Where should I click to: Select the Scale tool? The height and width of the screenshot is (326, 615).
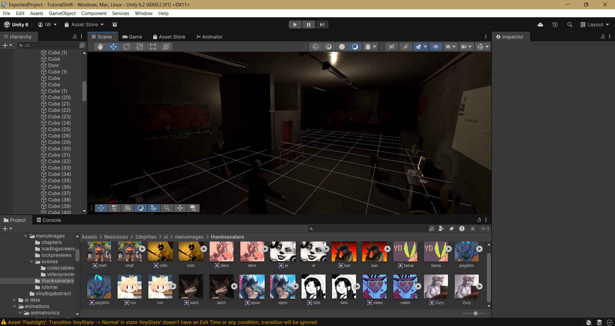pos(140,47)
